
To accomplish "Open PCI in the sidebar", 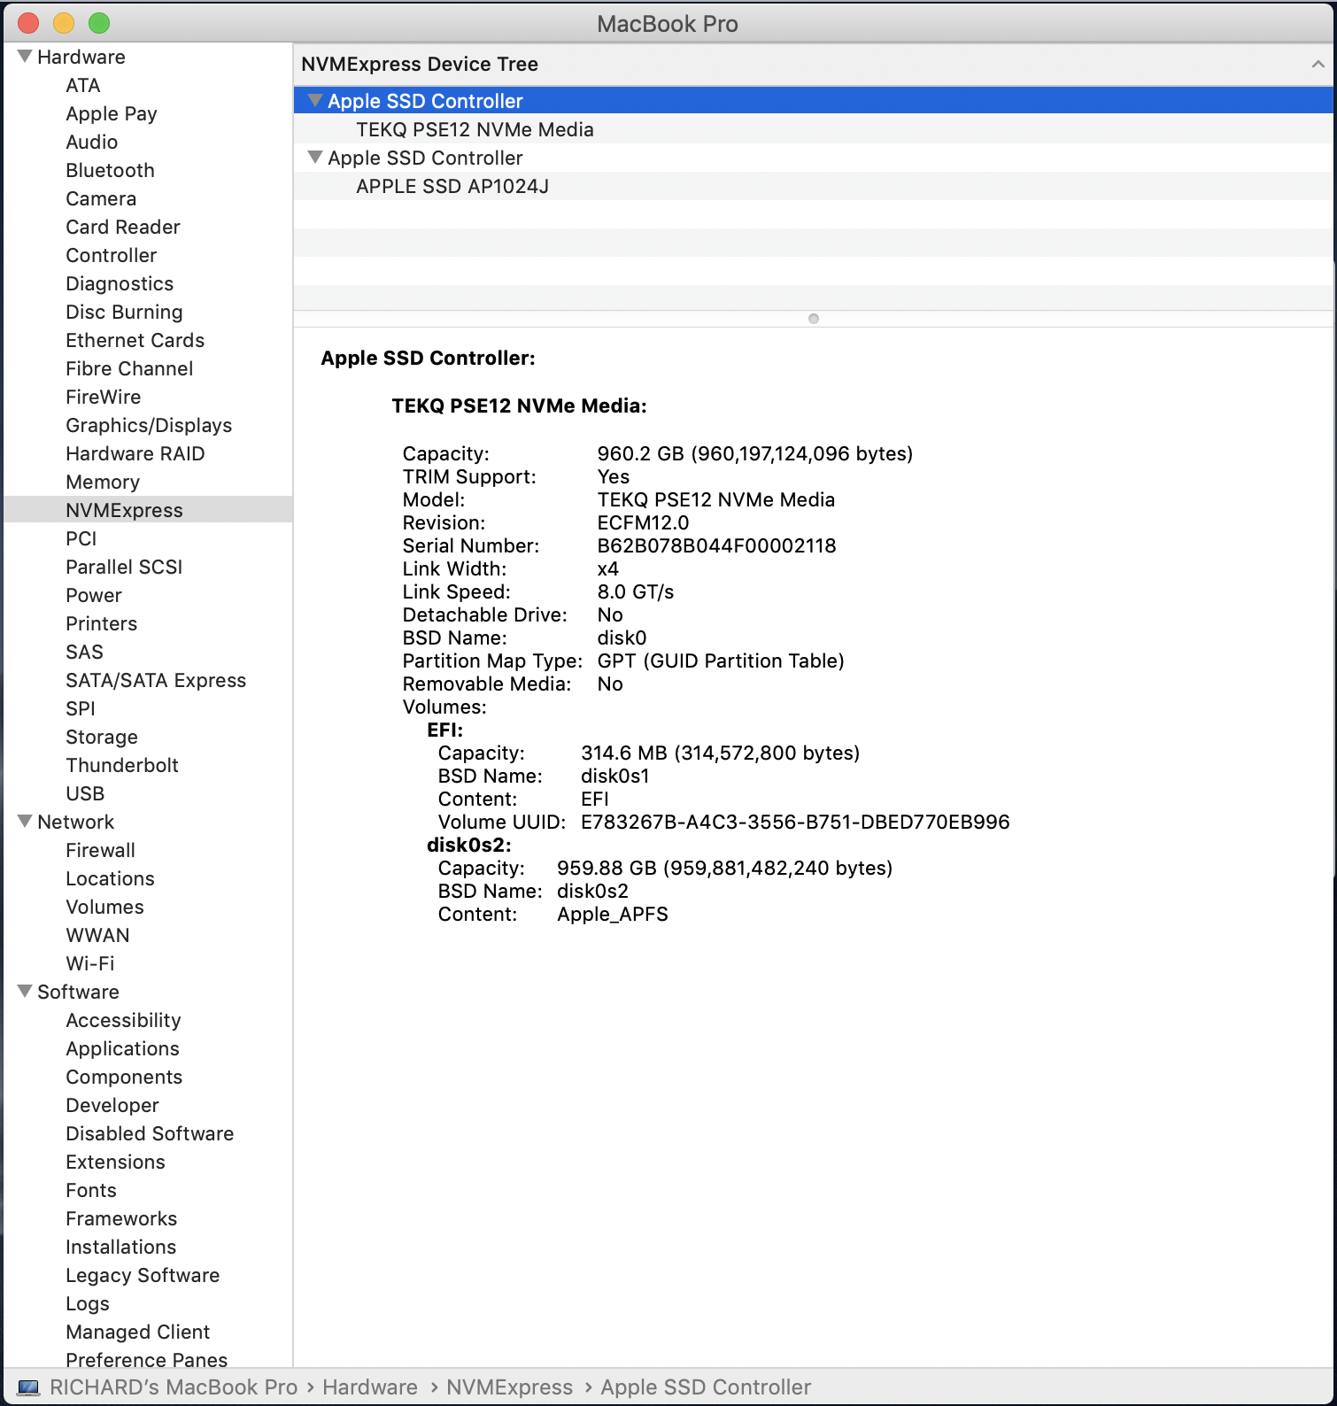I will [x=81, y=538].
